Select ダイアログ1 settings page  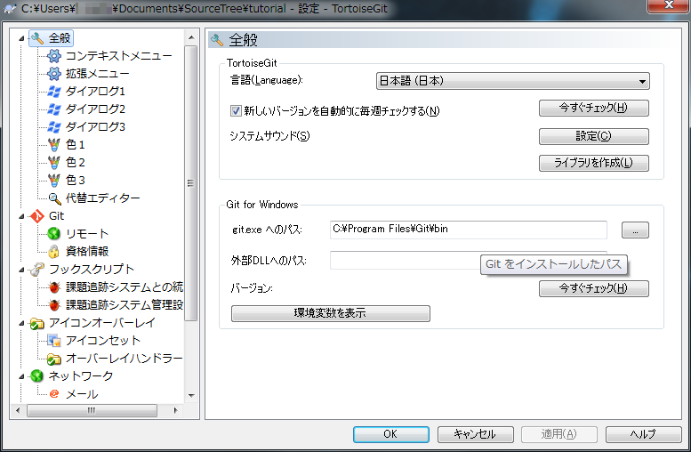(x=95, y=92)
